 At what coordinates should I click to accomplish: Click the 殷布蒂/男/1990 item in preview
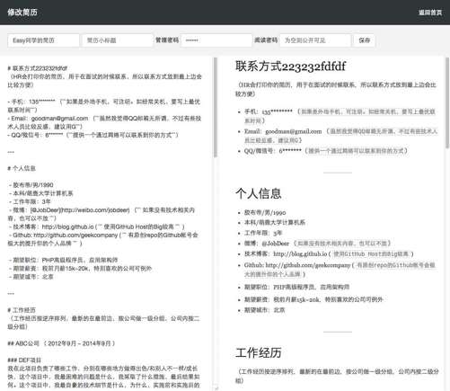[x=265, y=212]
